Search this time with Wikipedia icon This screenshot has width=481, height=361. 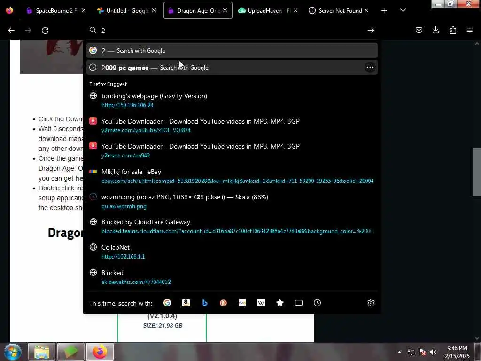click(261, 303)
